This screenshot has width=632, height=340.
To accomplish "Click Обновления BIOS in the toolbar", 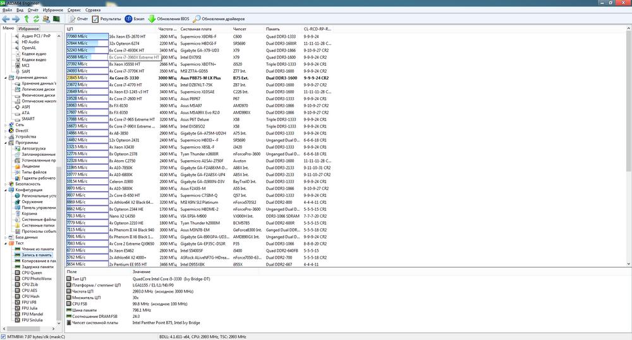I will pos(169,19).
